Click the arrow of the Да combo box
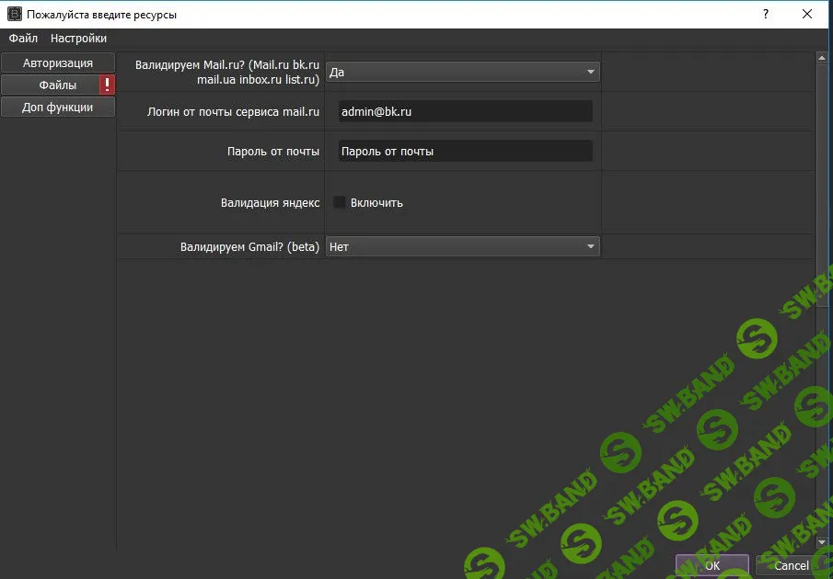Viewport: 833px width, 579px height. coord(590,72)
